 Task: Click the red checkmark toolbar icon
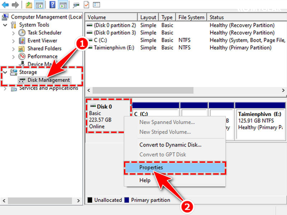86,5
